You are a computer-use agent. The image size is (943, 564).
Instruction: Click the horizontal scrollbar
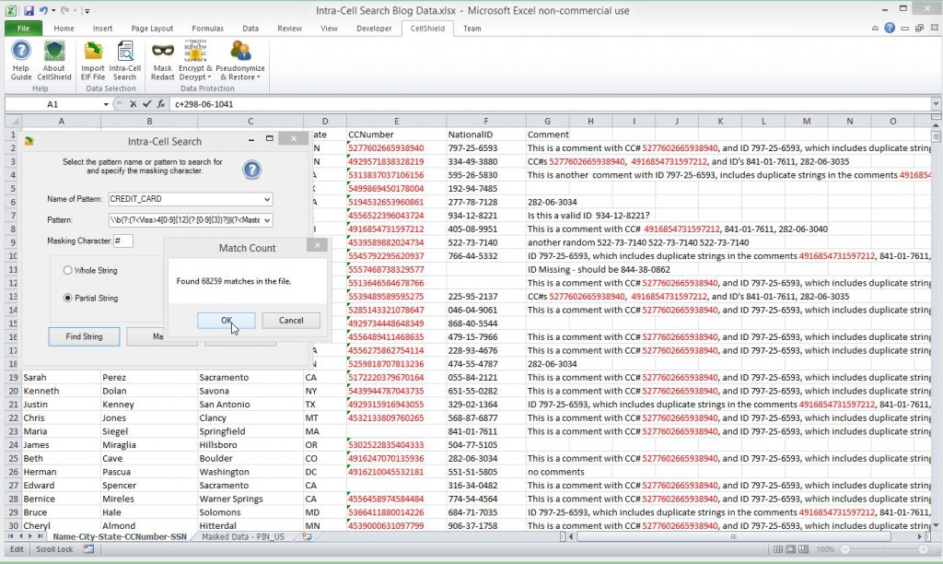tap(734, 535)
